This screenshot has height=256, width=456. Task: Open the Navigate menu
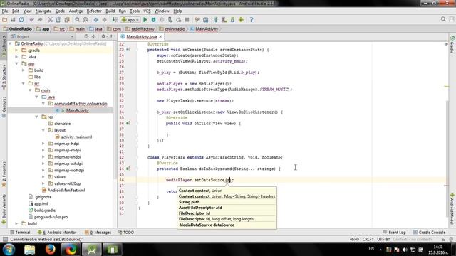pos(43,11)
